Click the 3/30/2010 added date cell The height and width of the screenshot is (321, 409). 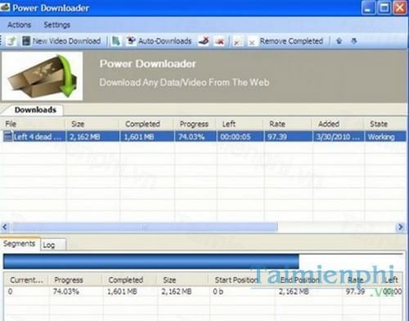pos(338,137)
